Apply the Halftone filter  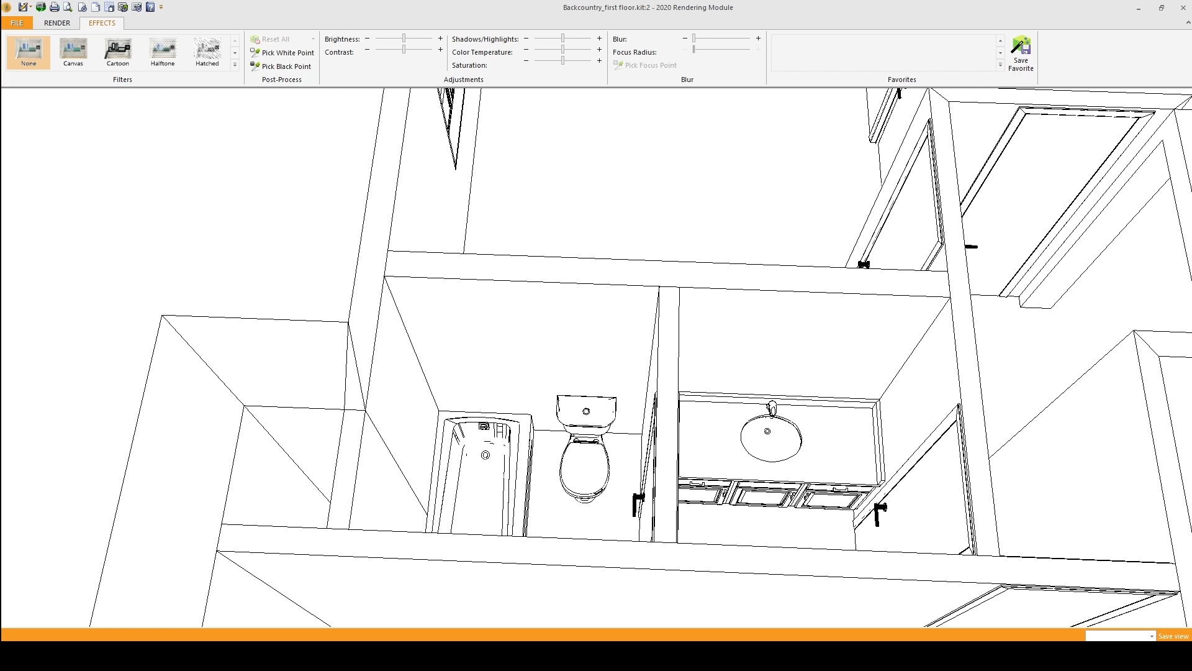pos(162,52)
